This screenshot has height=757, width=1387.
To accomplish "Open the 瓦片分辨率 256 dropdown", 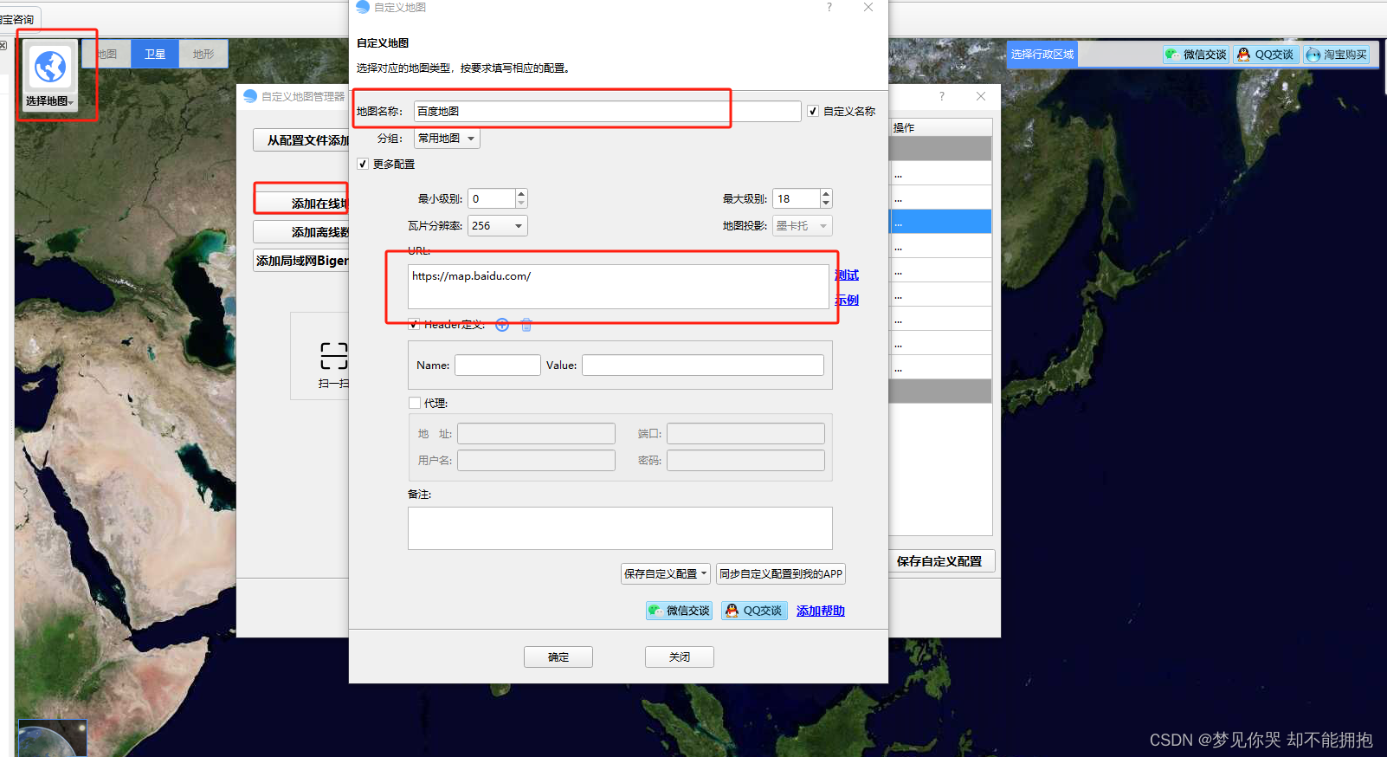I will pos(498,226).
